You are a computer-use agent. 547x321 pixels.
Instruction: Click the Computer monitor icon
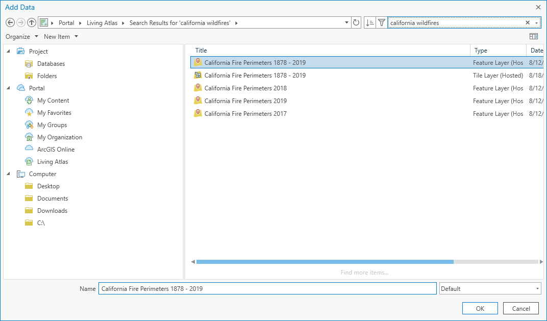point(21,174)
